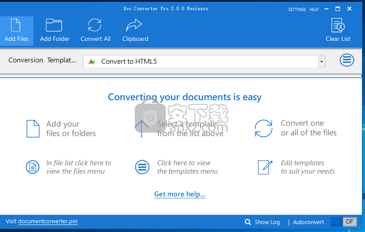Click the Add Files page icon
The image size is (365, 232).
(x=15, y=25)
